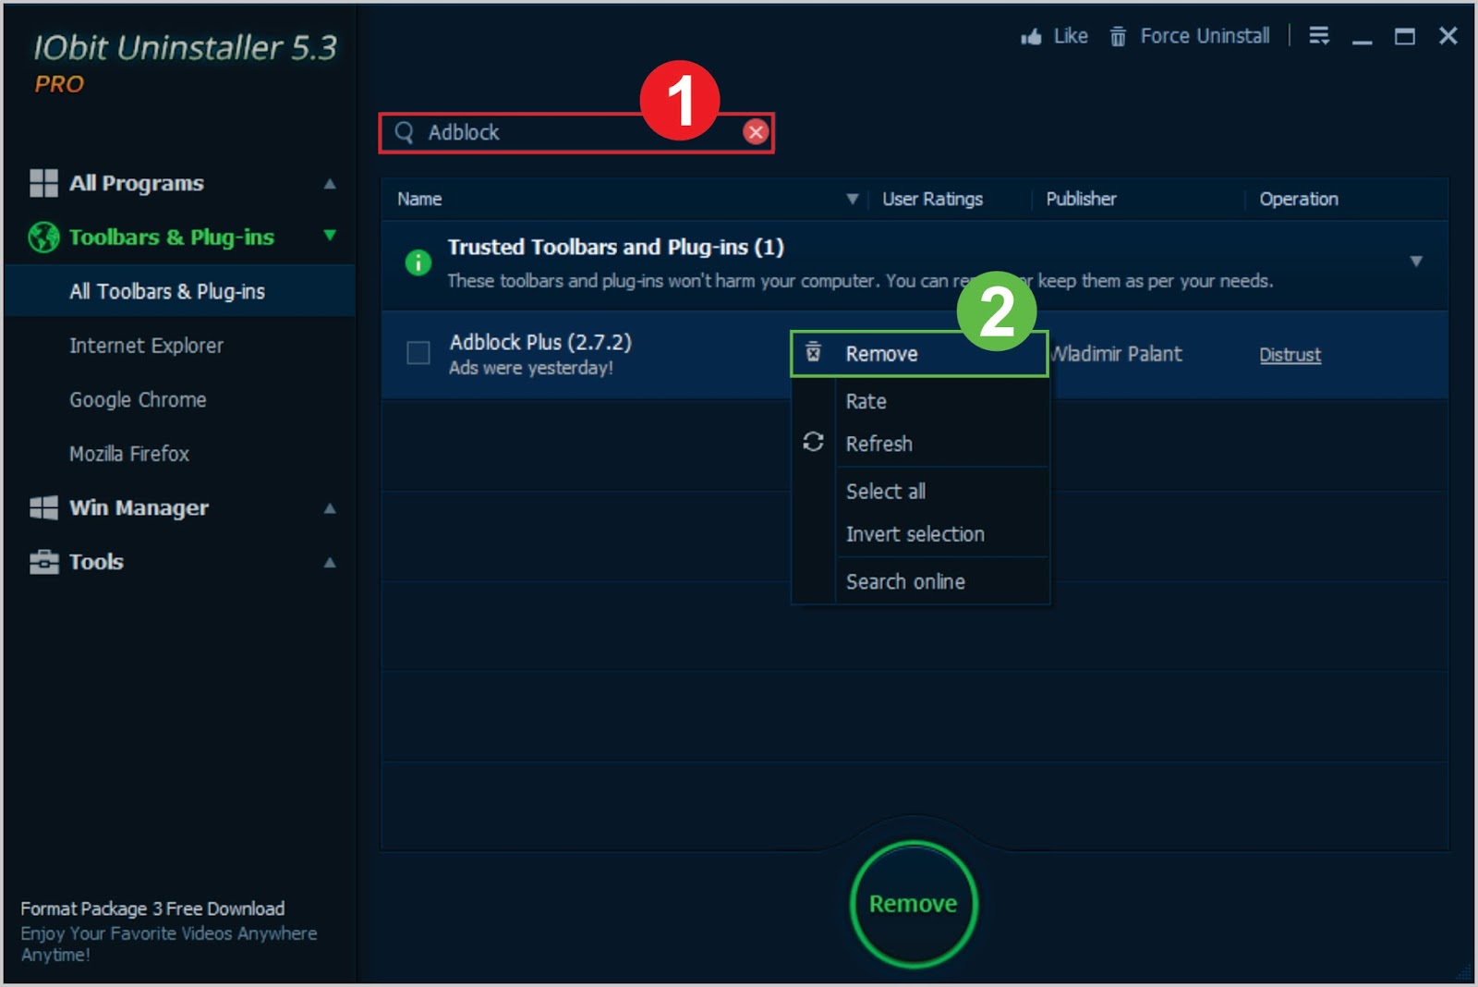Select All Toolbars & Plug-ins in sidebar
This screenshot has height=987, width=1478.
pyautogui.click(x=179, y=291)
